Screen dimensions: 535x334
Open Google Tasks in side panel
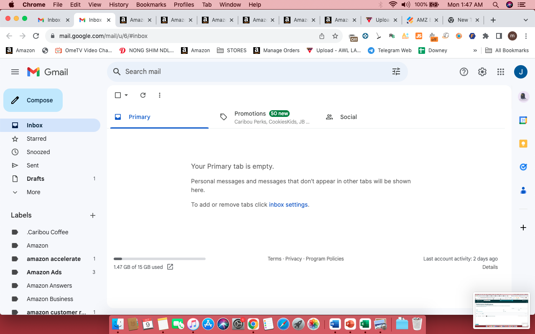tap(523, 167)
